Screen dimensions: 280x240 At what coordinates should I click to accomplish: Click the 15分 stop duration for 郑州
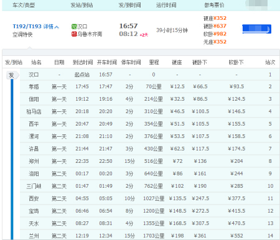(129, 161)
